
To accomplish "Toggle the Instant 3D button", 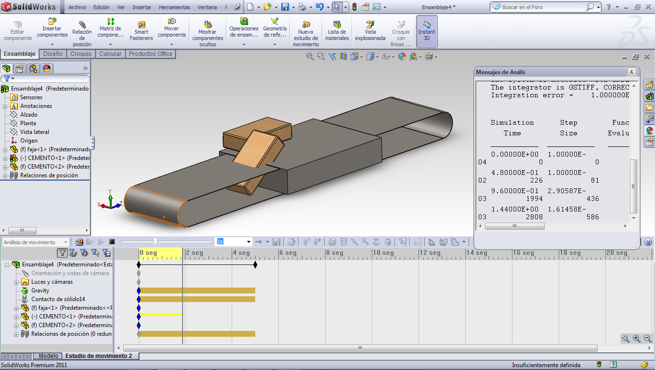I will (x=427, y=31).
